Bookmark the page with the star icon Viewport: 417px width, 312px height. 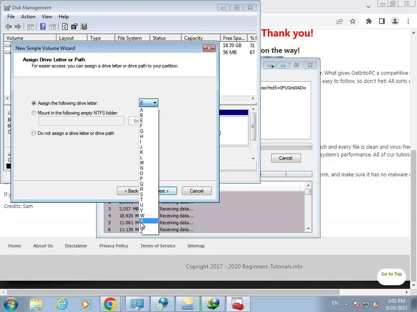[353, 21]
